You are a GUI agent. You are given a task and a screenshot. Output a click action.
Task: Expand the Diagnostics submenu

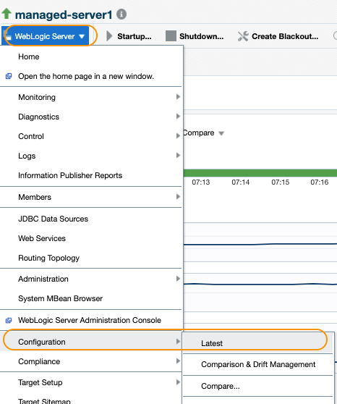[x=91, y=117]
